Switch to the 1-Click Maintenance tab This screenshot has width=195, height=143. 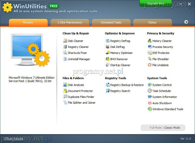tap(70, 23)
